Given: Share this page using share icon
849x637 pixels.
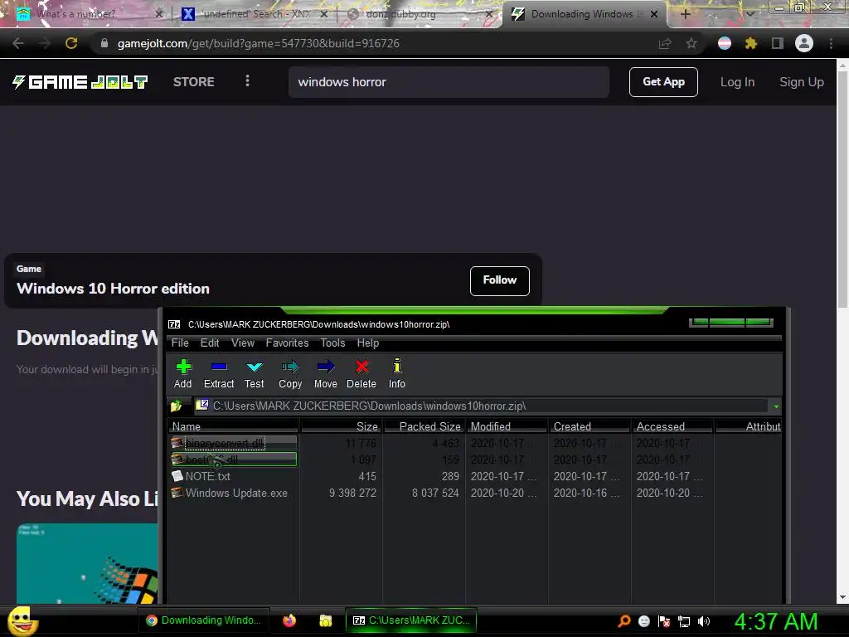Looking at the screenshot, I should pos(665,43).
